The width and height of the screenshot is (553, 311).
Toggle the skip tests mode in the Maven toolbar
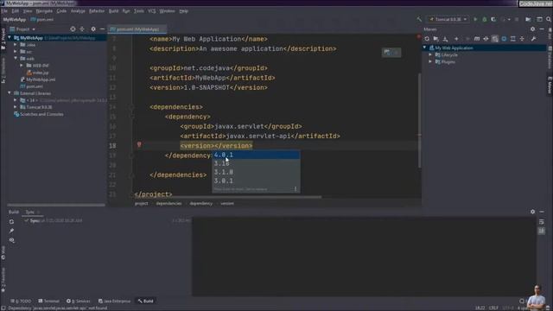point(504,39)
